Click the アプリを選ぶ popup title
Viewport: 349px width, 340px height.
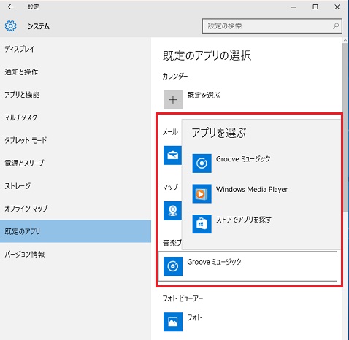pyautogui.click(x=219, y=133)
